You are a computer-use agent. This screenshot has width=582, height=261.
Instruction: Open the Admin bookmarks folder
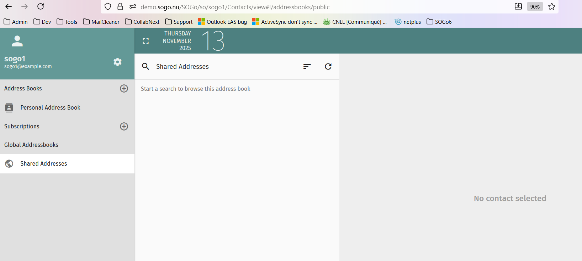(x=16, y=22)
